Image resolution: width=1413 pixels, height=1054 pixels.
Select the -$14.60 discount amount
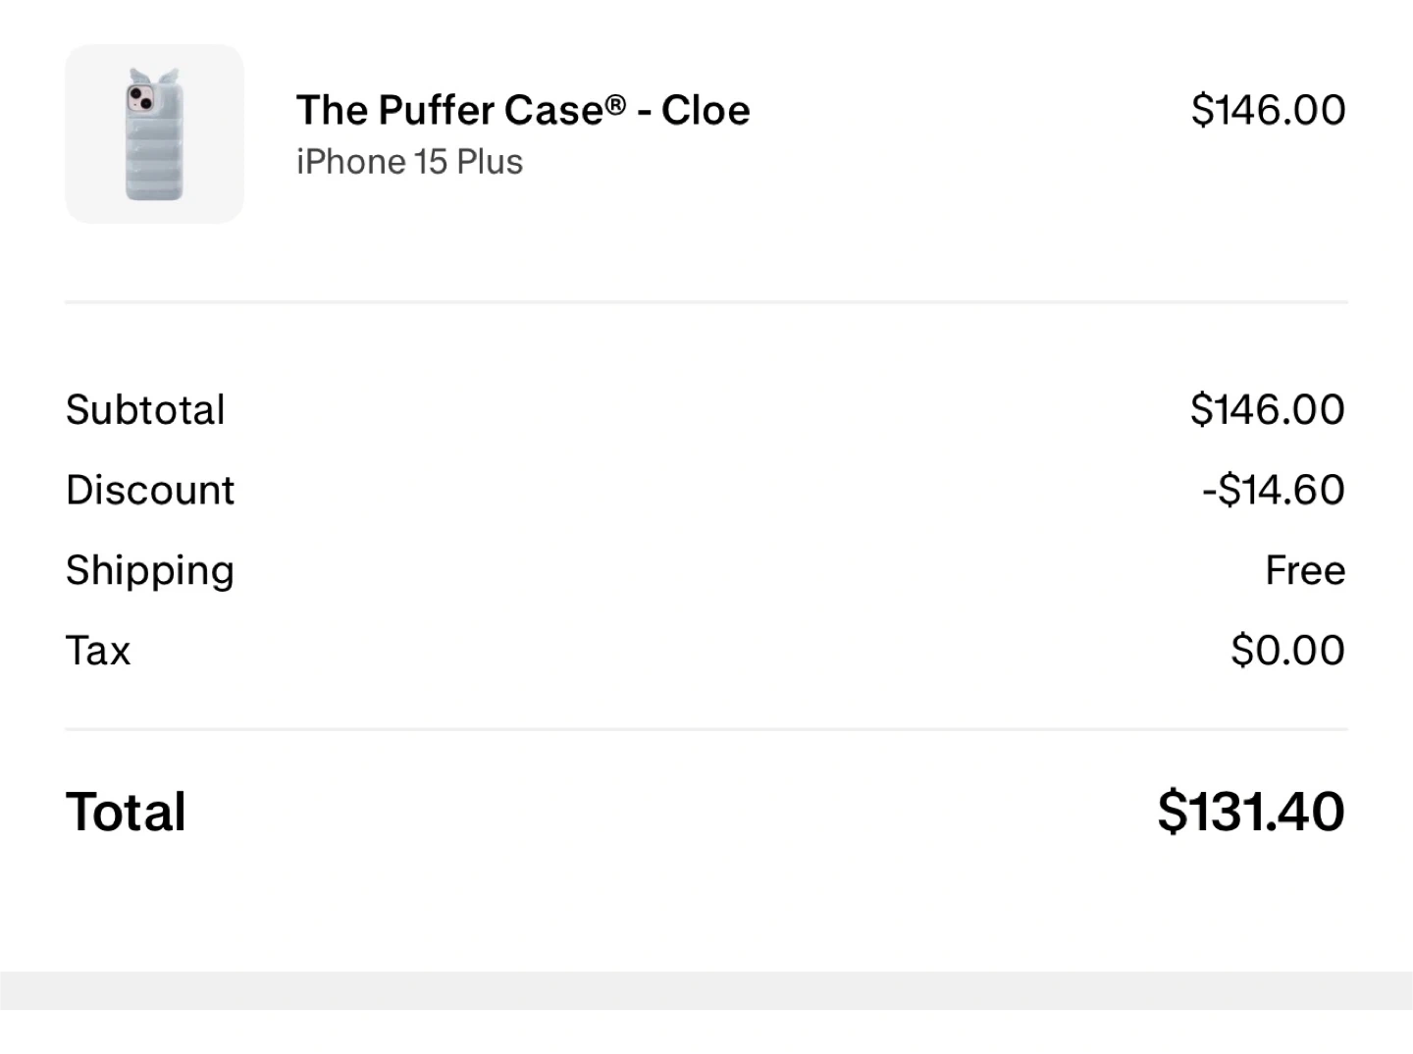tap(1273, 490)
